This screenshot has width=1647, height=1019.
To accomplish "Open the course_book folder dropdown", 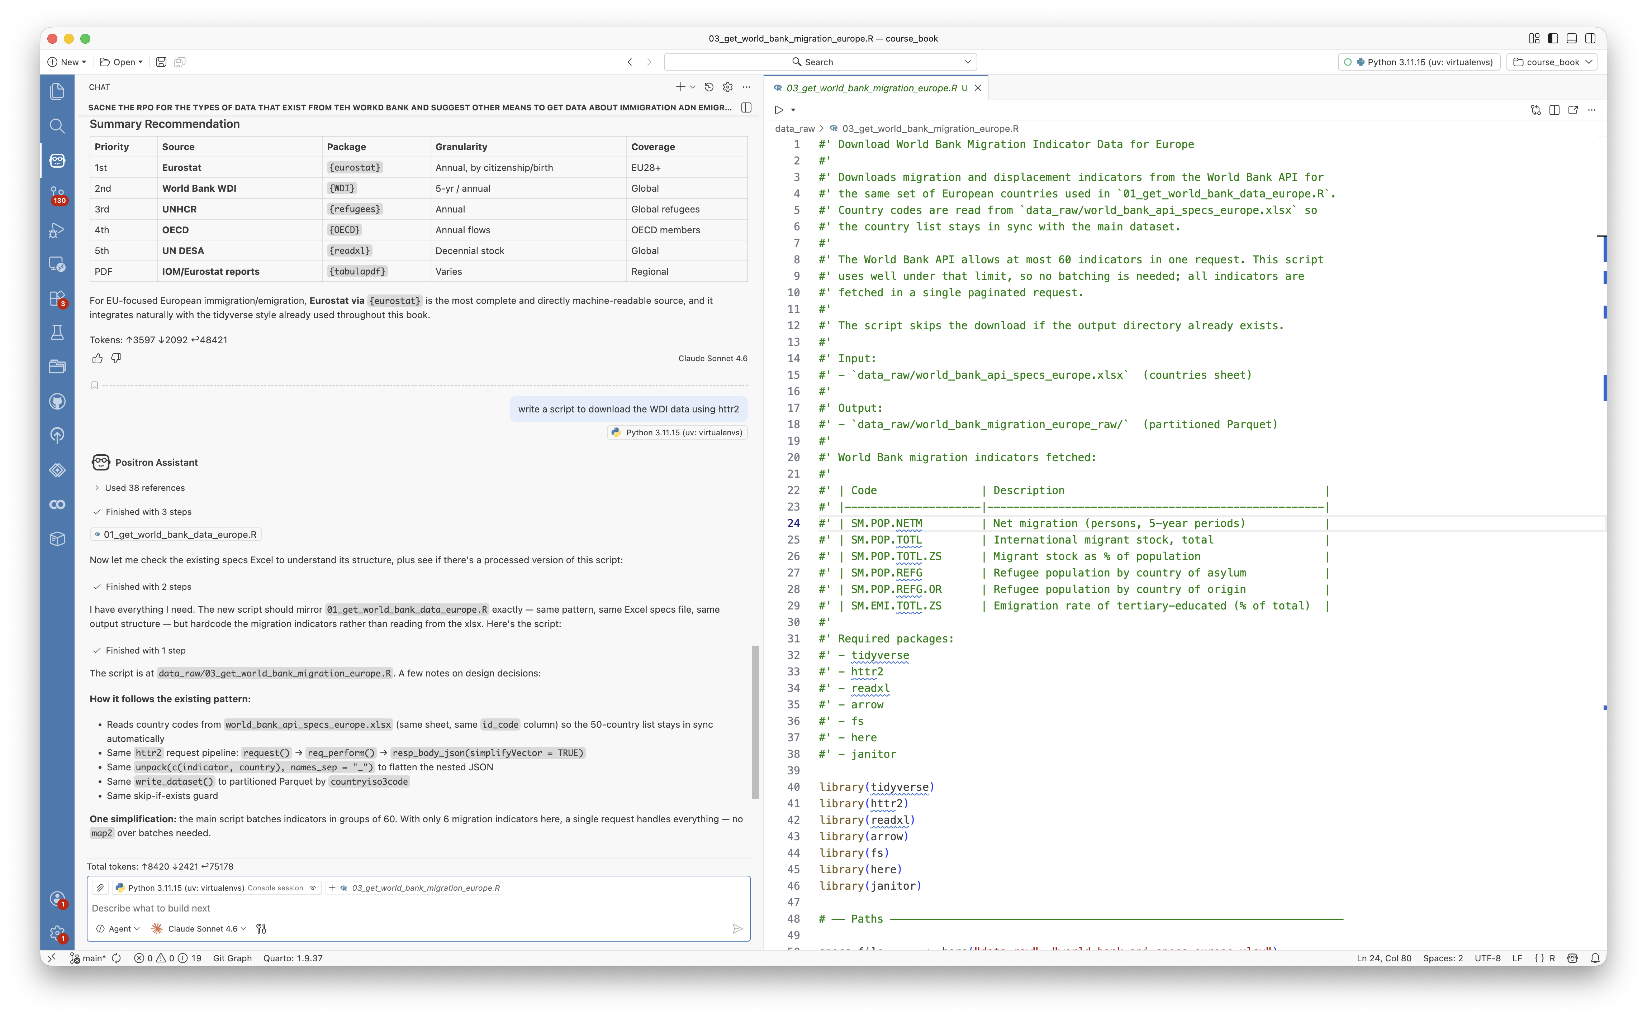I will [1553, 62].
